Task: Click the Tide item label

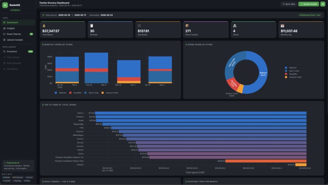Action: pyautogui.click(x=81, y=128)
